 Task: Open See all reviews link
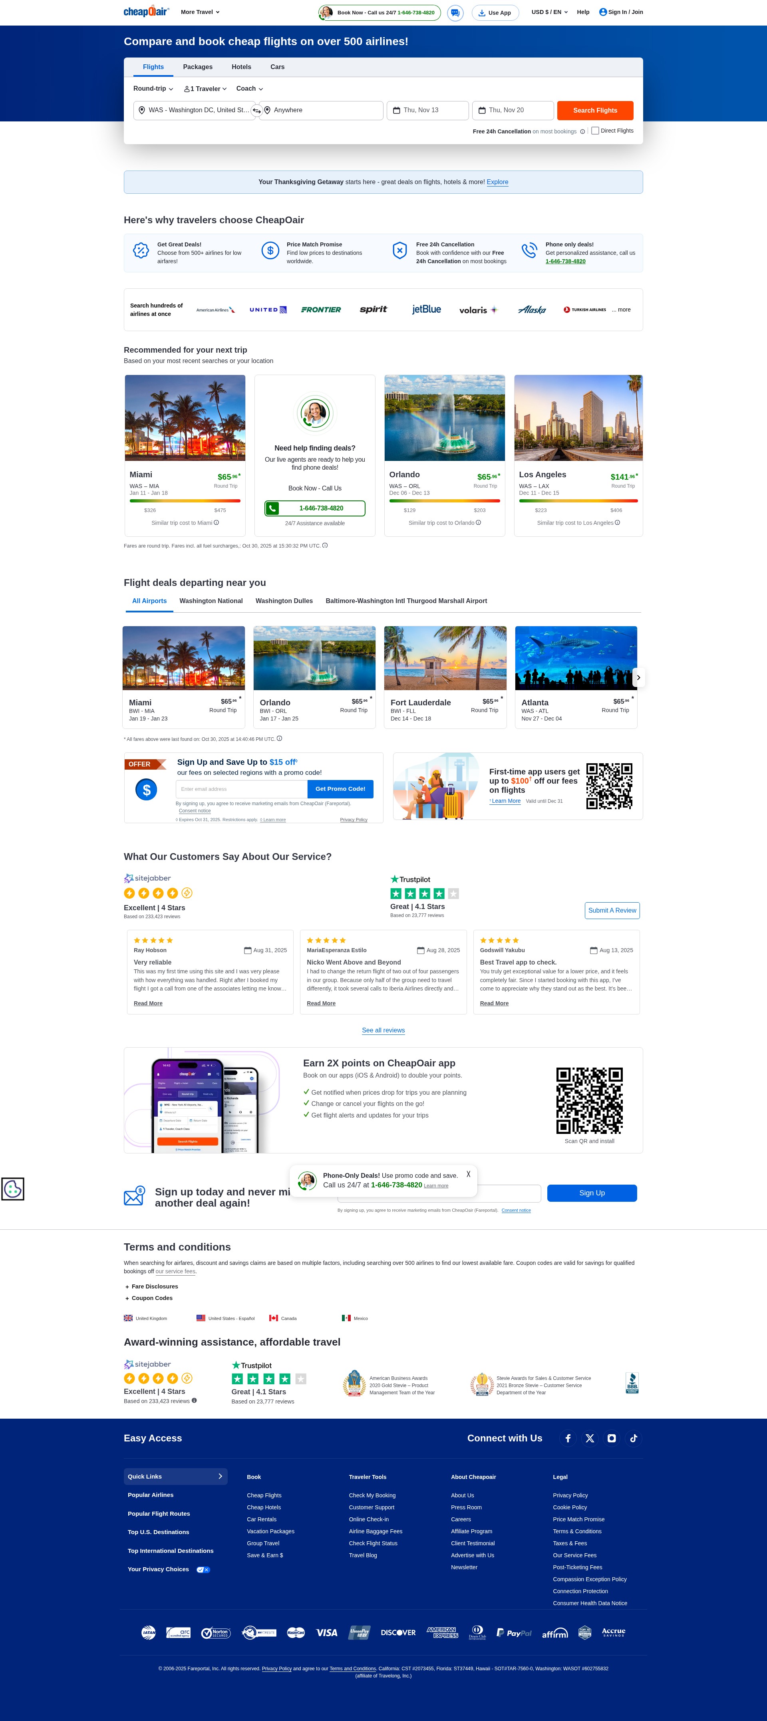383,1030
